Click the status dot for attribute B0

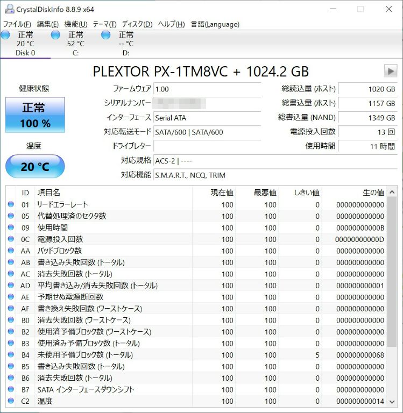(x=11, y=320)
